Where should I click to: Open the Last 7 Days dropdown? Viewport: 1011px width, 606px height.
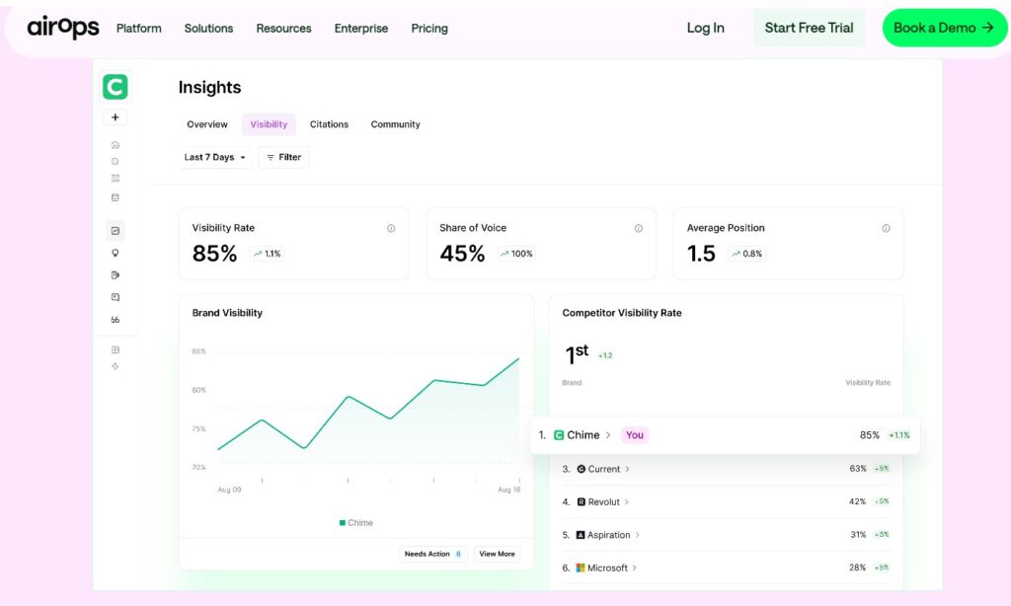(214, 157)
